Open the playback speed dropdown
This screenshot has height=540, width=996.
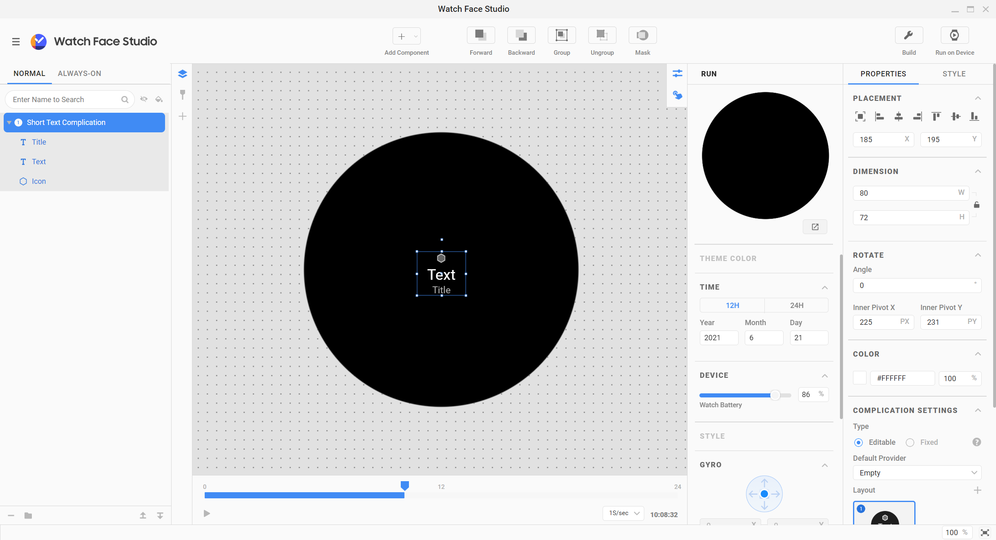(623, 513)
